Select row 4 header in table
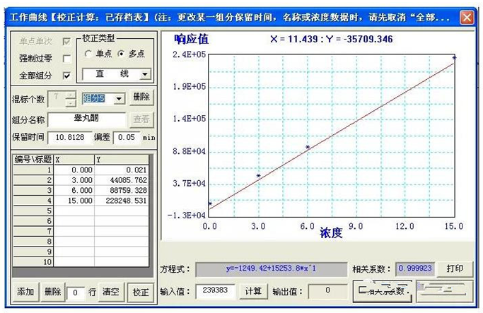This screenshot has width=483, height=313. pyautogui.click(x=33, y=201)
